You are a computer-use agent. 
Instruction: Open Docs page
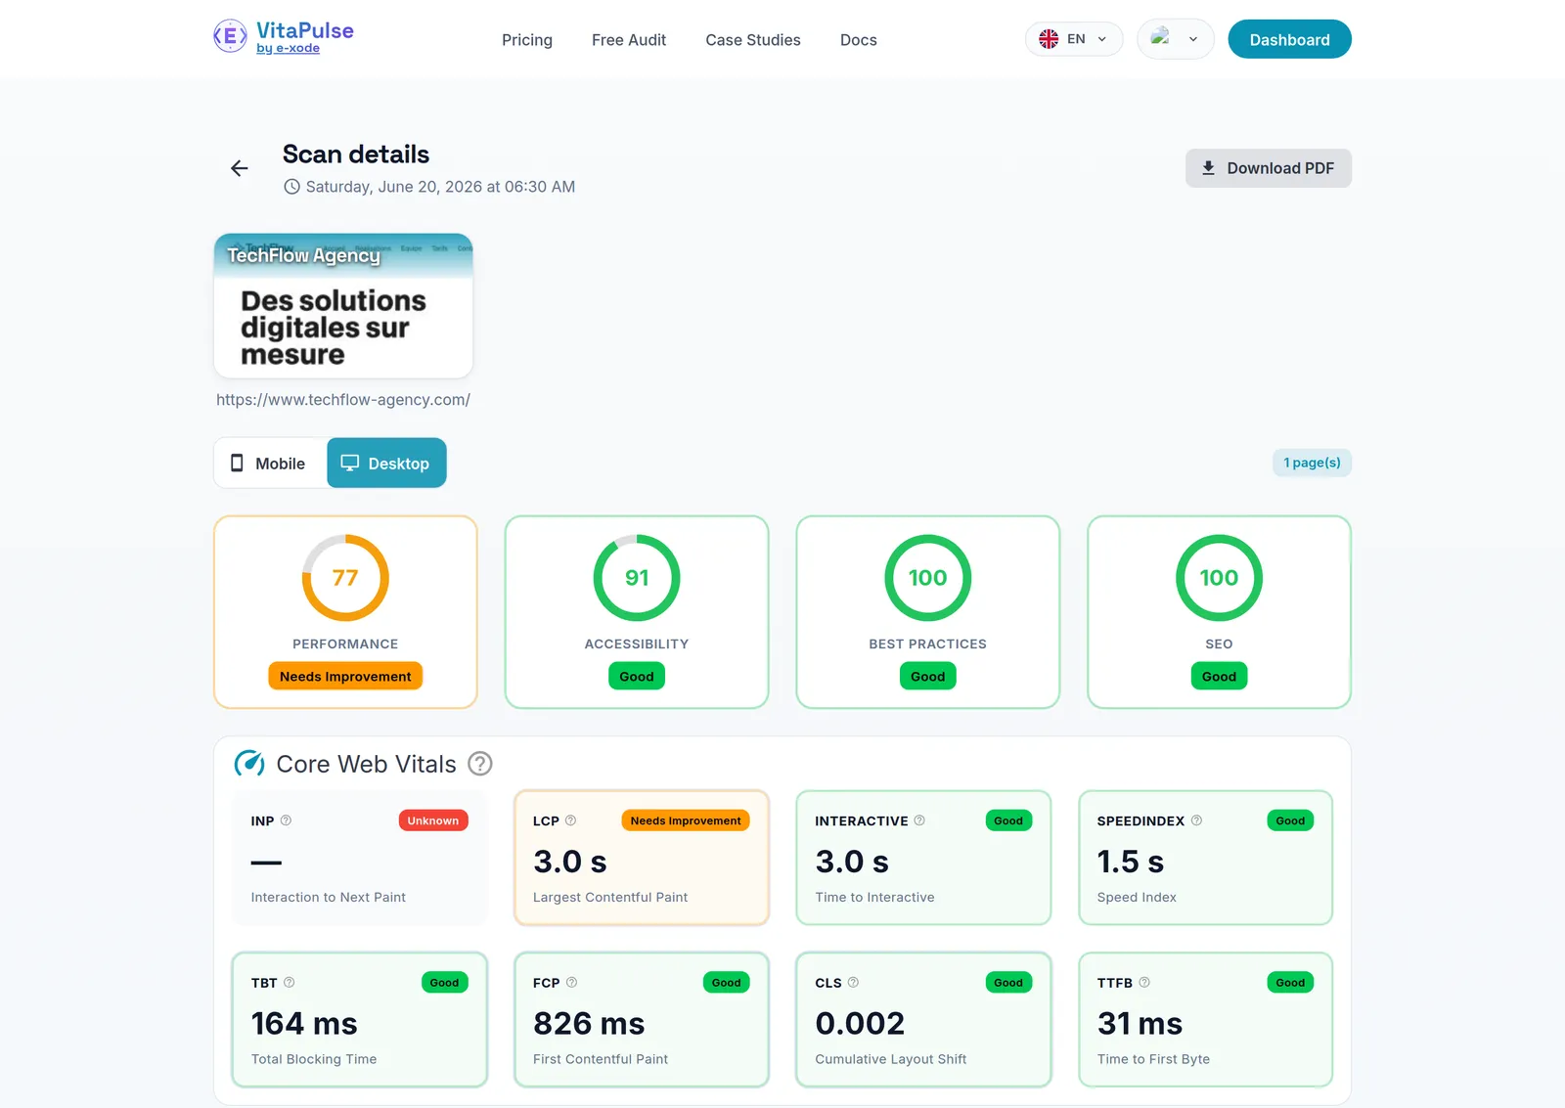click(x=859, y=40)
